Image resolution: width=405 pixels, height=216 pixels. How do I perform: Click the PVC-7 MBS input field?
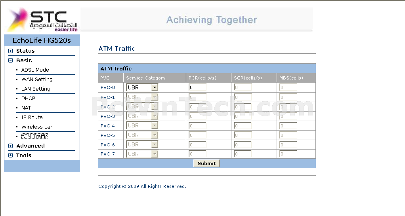[x=288, y=154]
